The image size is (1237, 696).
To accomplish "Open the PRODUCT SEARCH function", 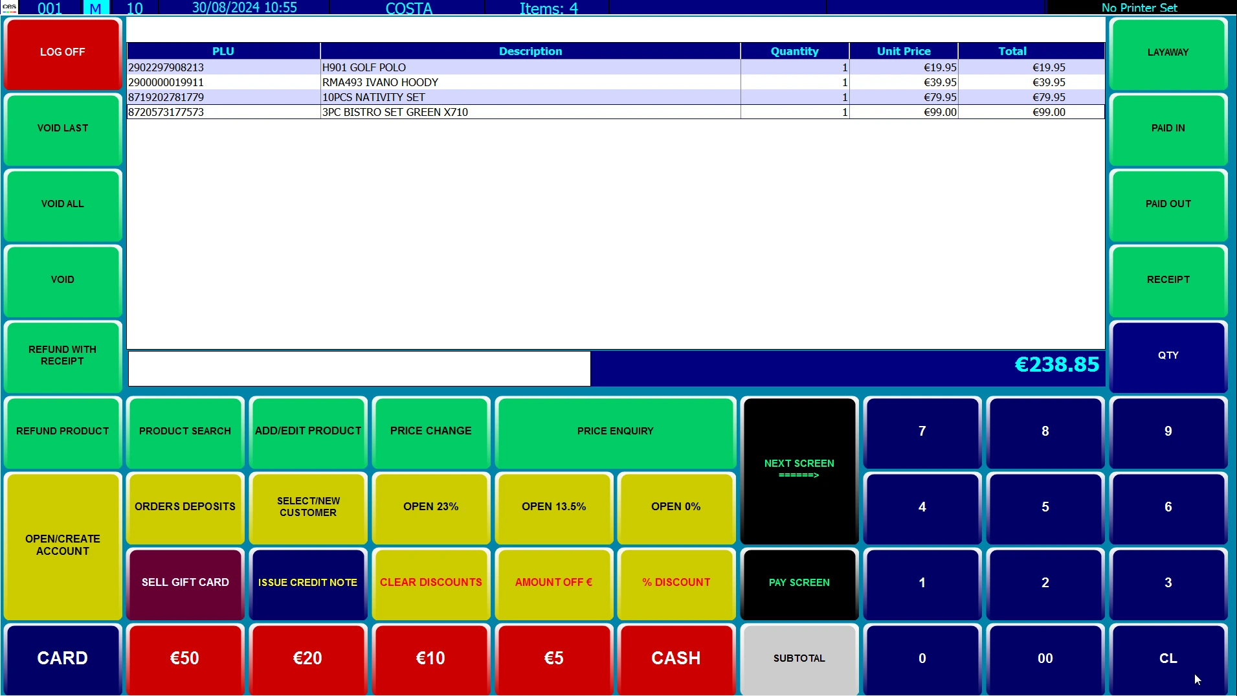I will (185, 431).
